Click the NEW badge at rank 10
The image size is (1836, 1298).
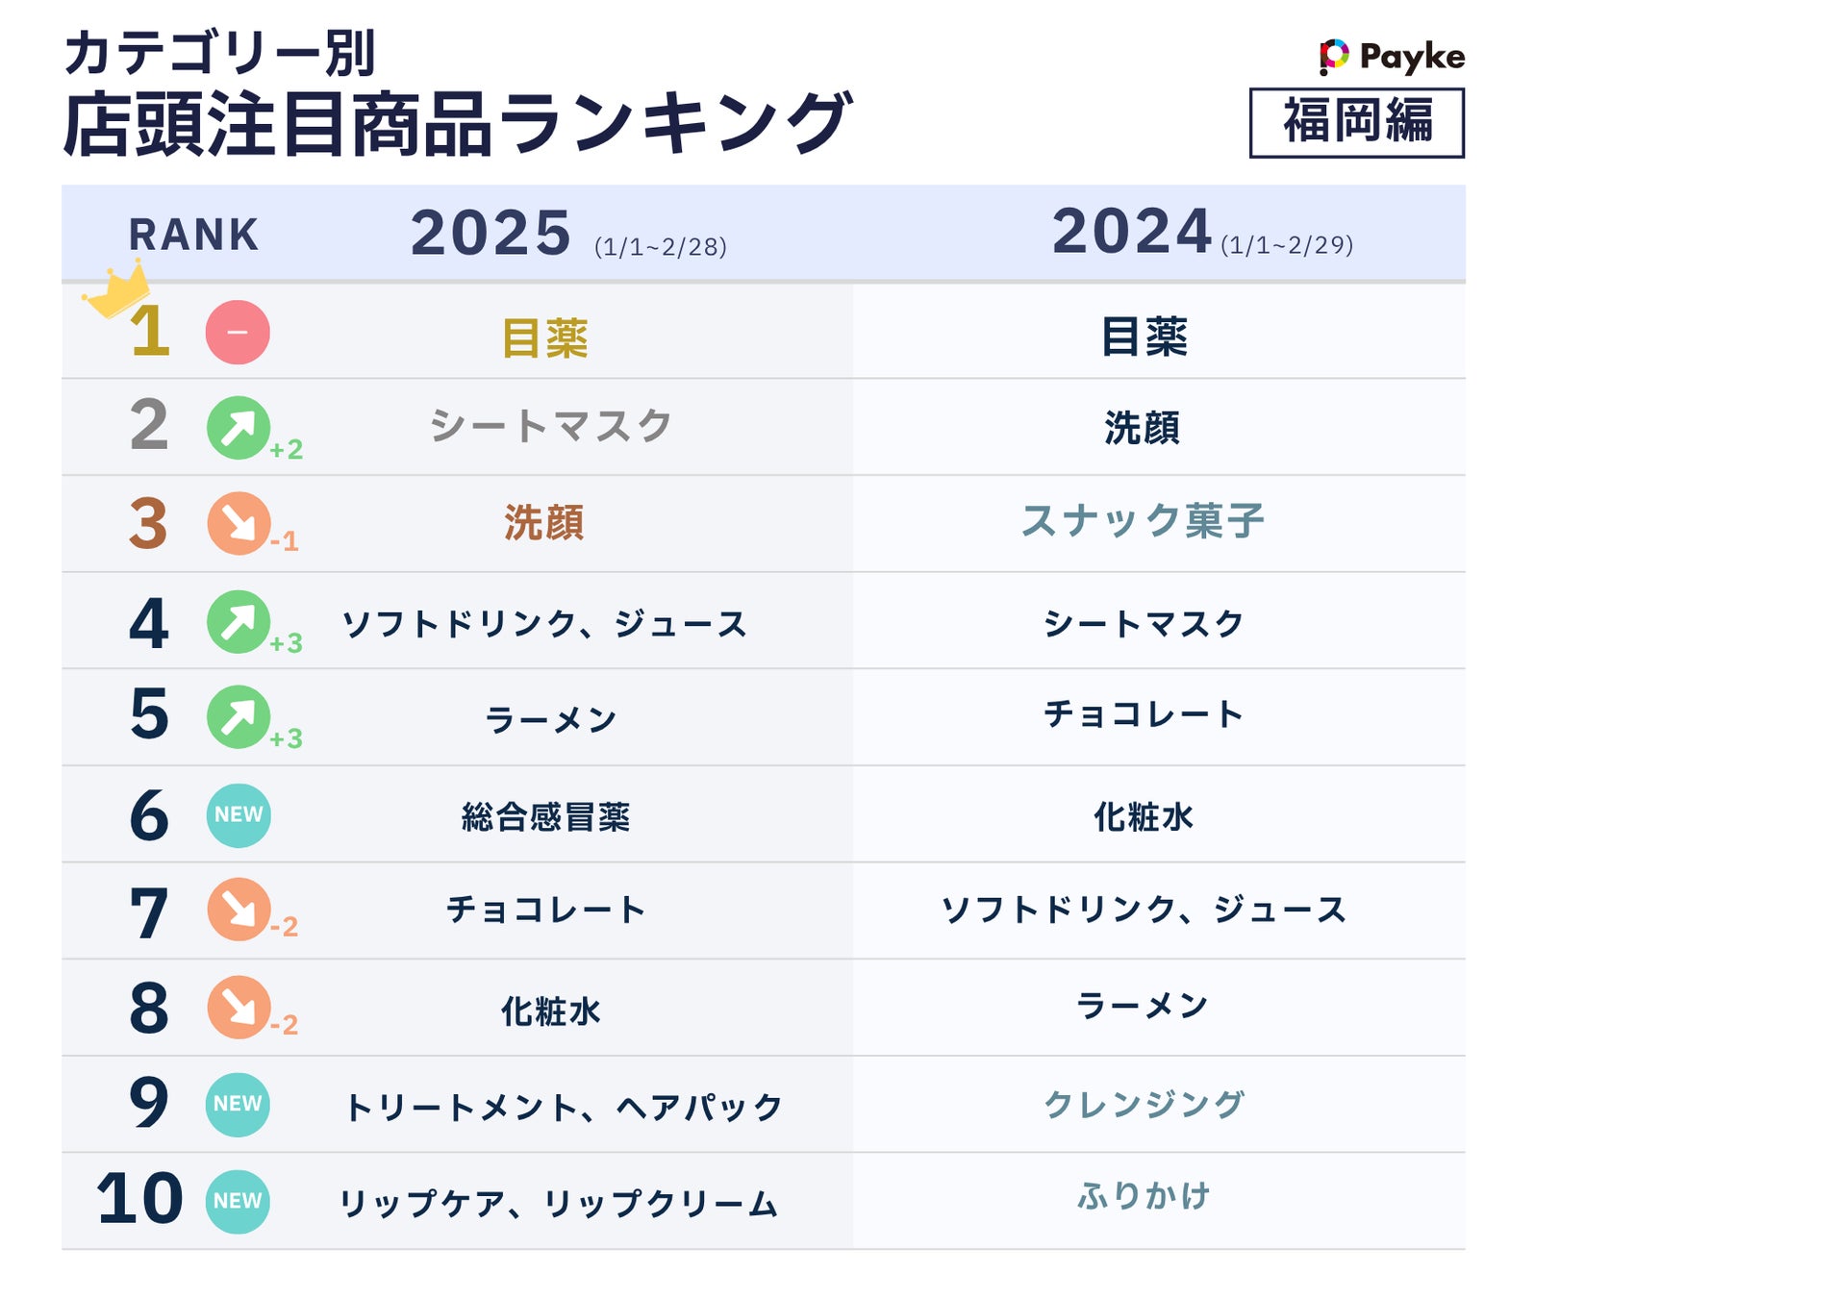pos(238,1202)
